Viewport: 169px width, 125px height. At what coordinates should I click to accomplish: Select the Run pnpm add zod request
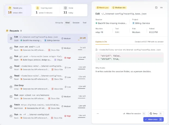(x=47, y=48)
